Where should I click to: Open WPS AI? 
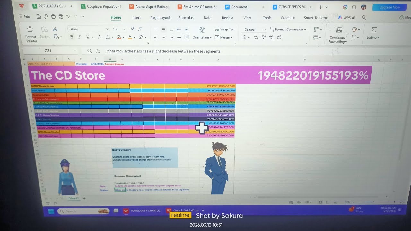pos(346,18)
